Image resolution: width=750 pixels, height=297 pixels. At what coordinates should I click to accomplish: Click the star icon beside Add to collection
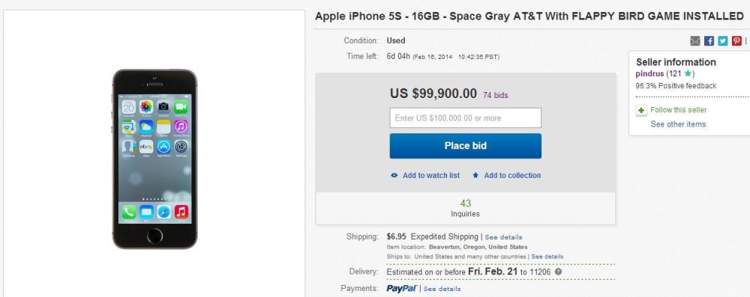coord(475,175)
